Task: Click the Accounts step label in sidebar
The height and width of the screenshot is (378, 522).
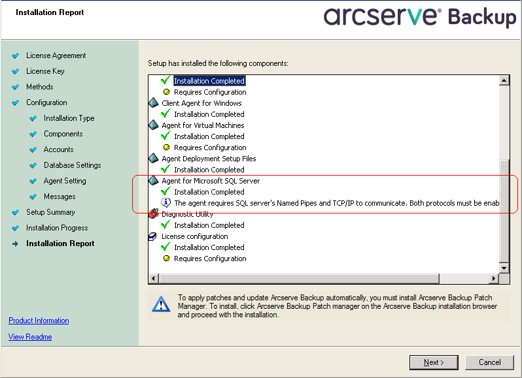Action: coord(59,150)
